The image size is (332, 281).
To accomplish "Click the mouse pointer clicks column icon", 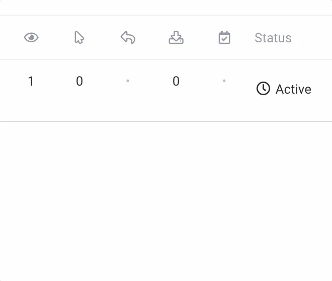I will tap(79, 37).
